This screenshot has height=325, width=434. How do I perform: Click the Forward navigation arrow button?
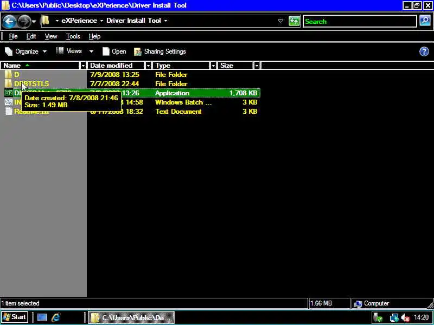tap(24, 21)
